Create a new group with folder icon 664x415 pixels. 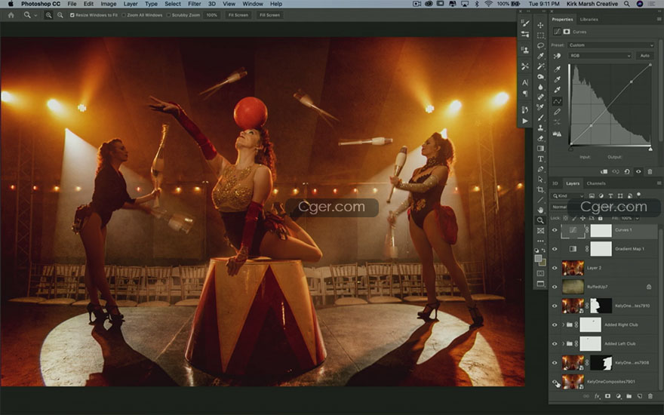click(x=629, y=396)
